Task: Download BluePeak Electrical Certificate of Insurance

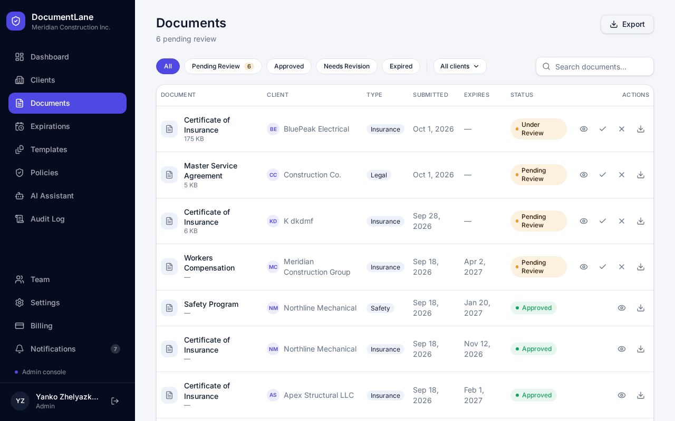Action: pos(641,129)
